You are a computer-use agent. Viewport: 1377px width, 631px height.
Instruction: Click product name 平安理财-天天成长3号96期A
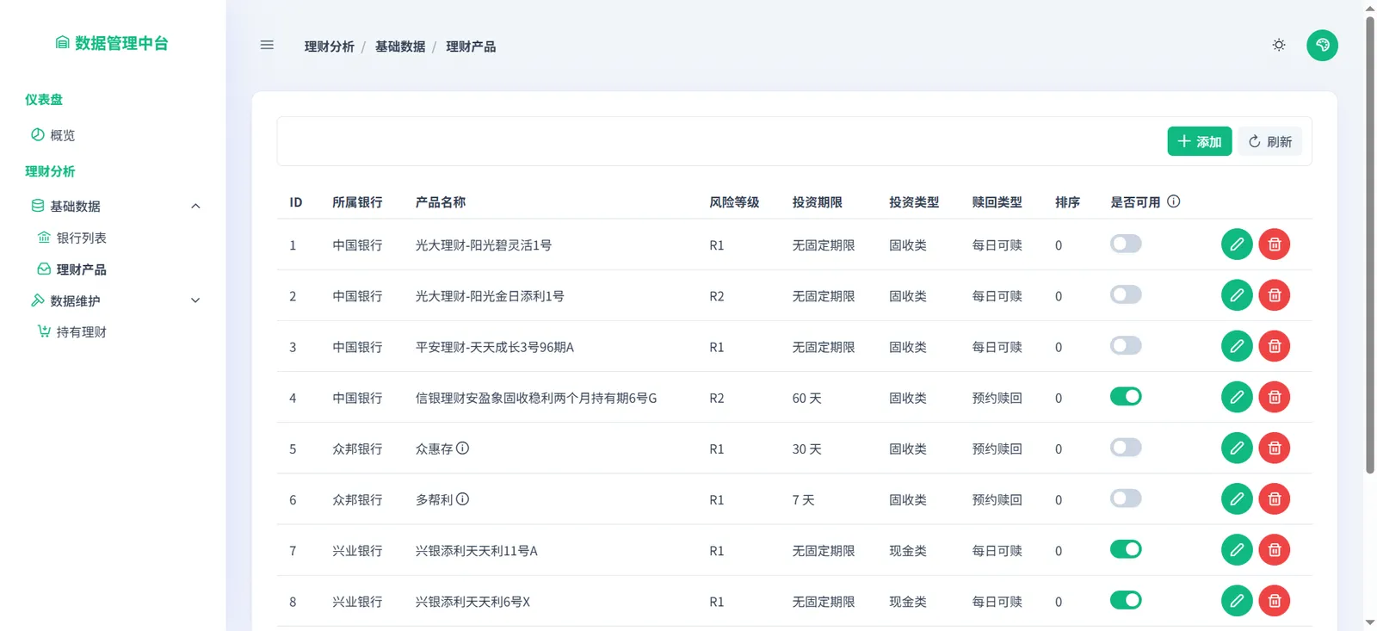coord(495,347)
